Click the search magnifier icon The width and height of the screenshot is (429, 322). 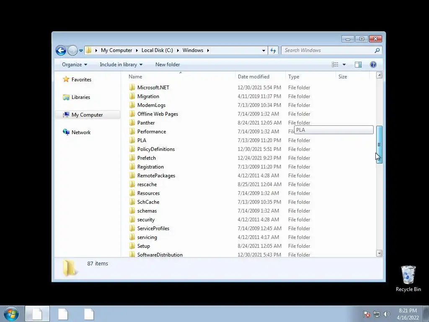(377, 50)
